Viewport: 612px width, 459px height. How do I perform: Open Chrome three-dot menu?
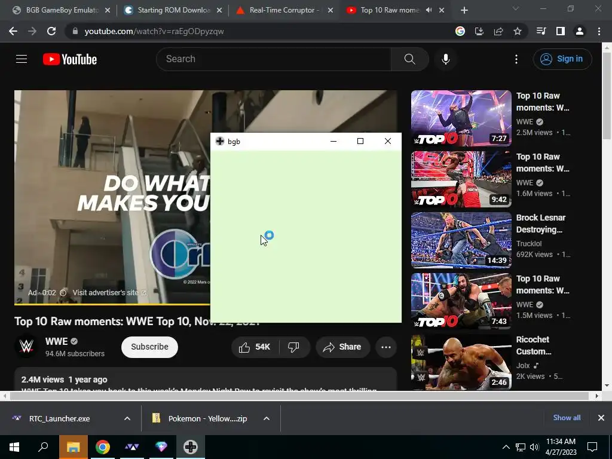tap(599, 31)
